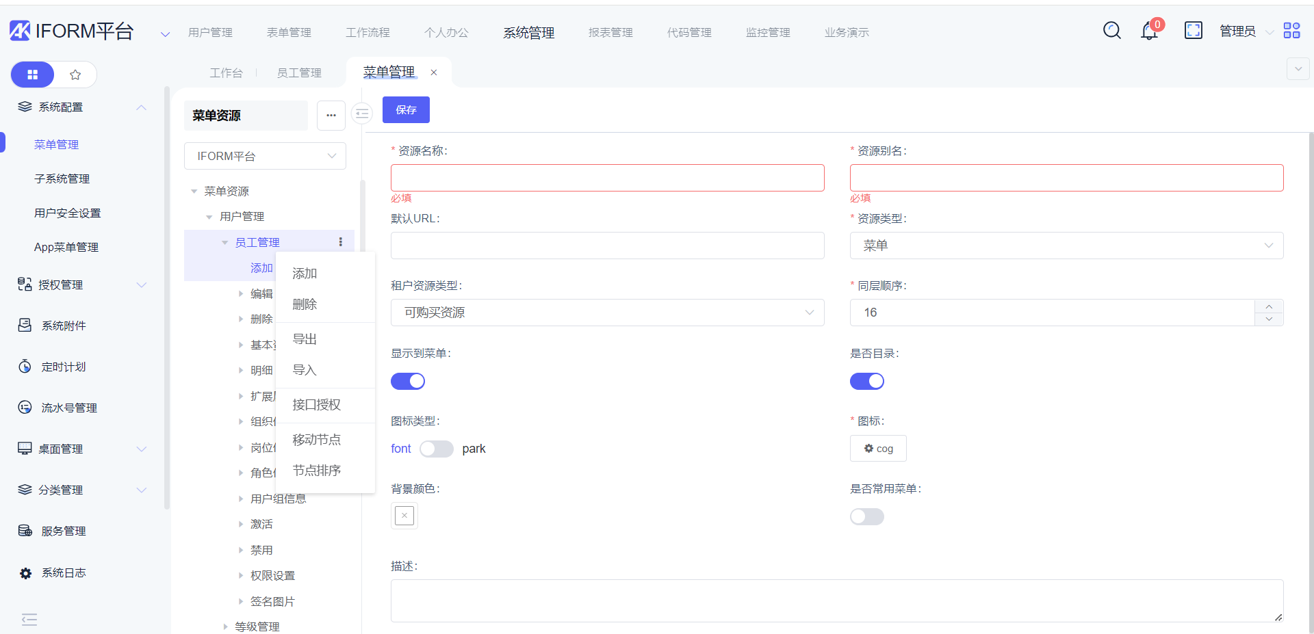Click the three-dot icon beside 员工管理

point(340,242)
